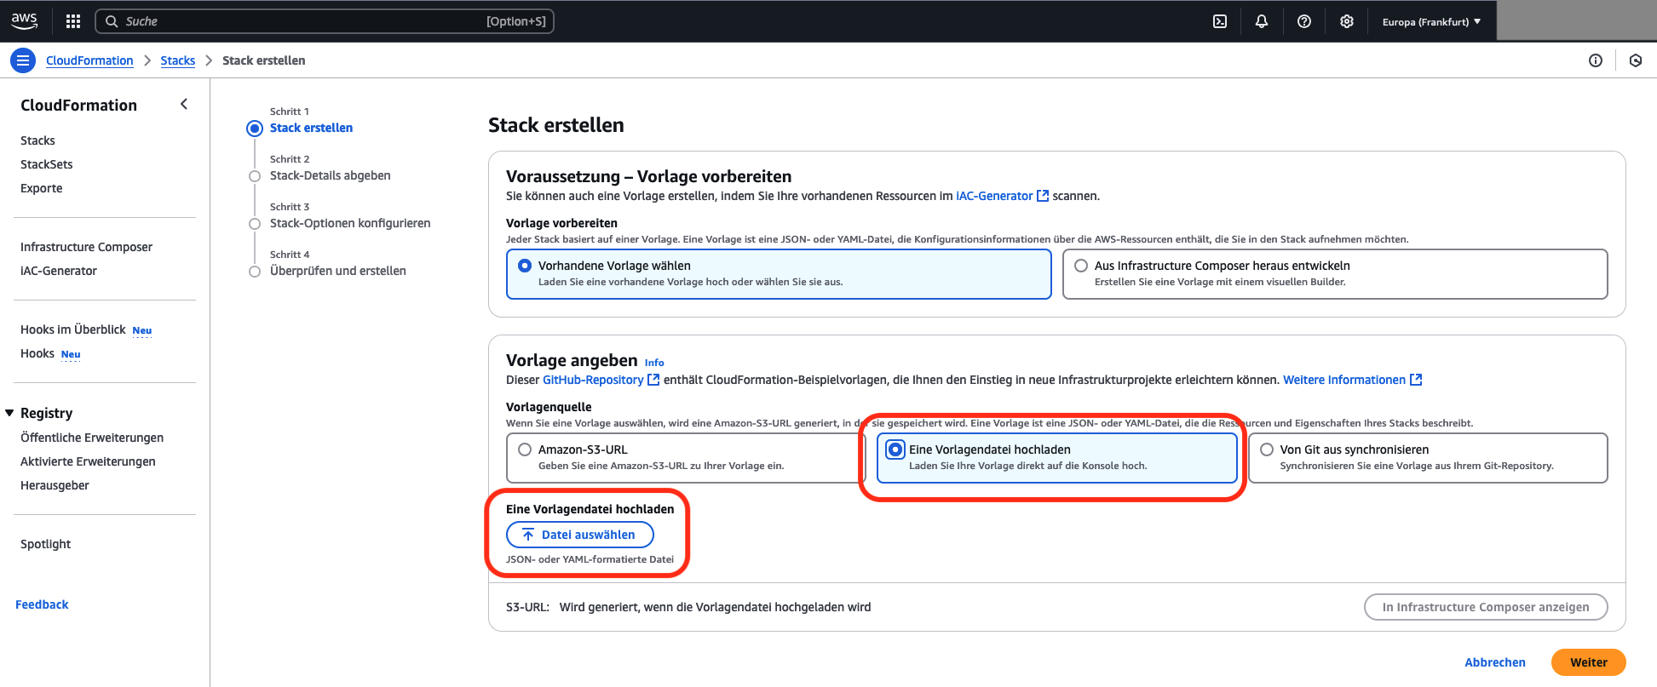Open the Hooks sidebar entry
Image resolution: width=1657 pixels, height=687 pixels.
(x=37, y=353)
